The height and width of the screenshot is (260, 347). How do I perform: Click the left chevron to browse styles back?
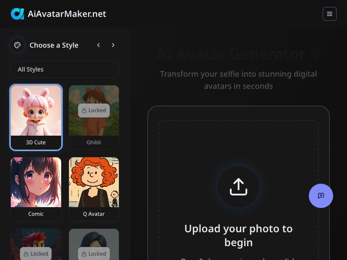pyautogui.click(x=98, y=45)
